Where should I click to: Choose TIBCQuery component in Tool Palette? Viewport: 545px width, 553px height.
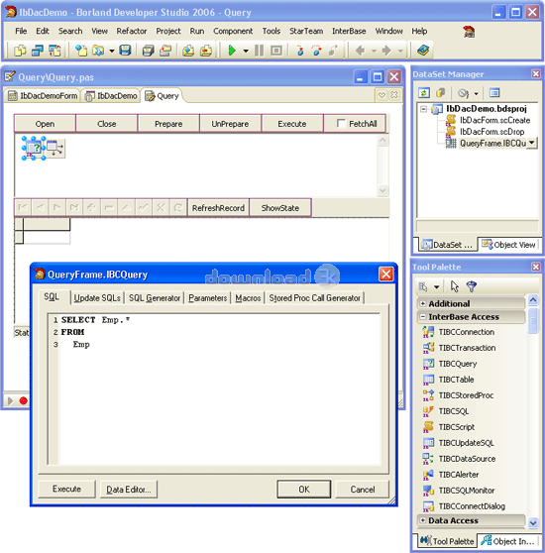pos(458,364)
